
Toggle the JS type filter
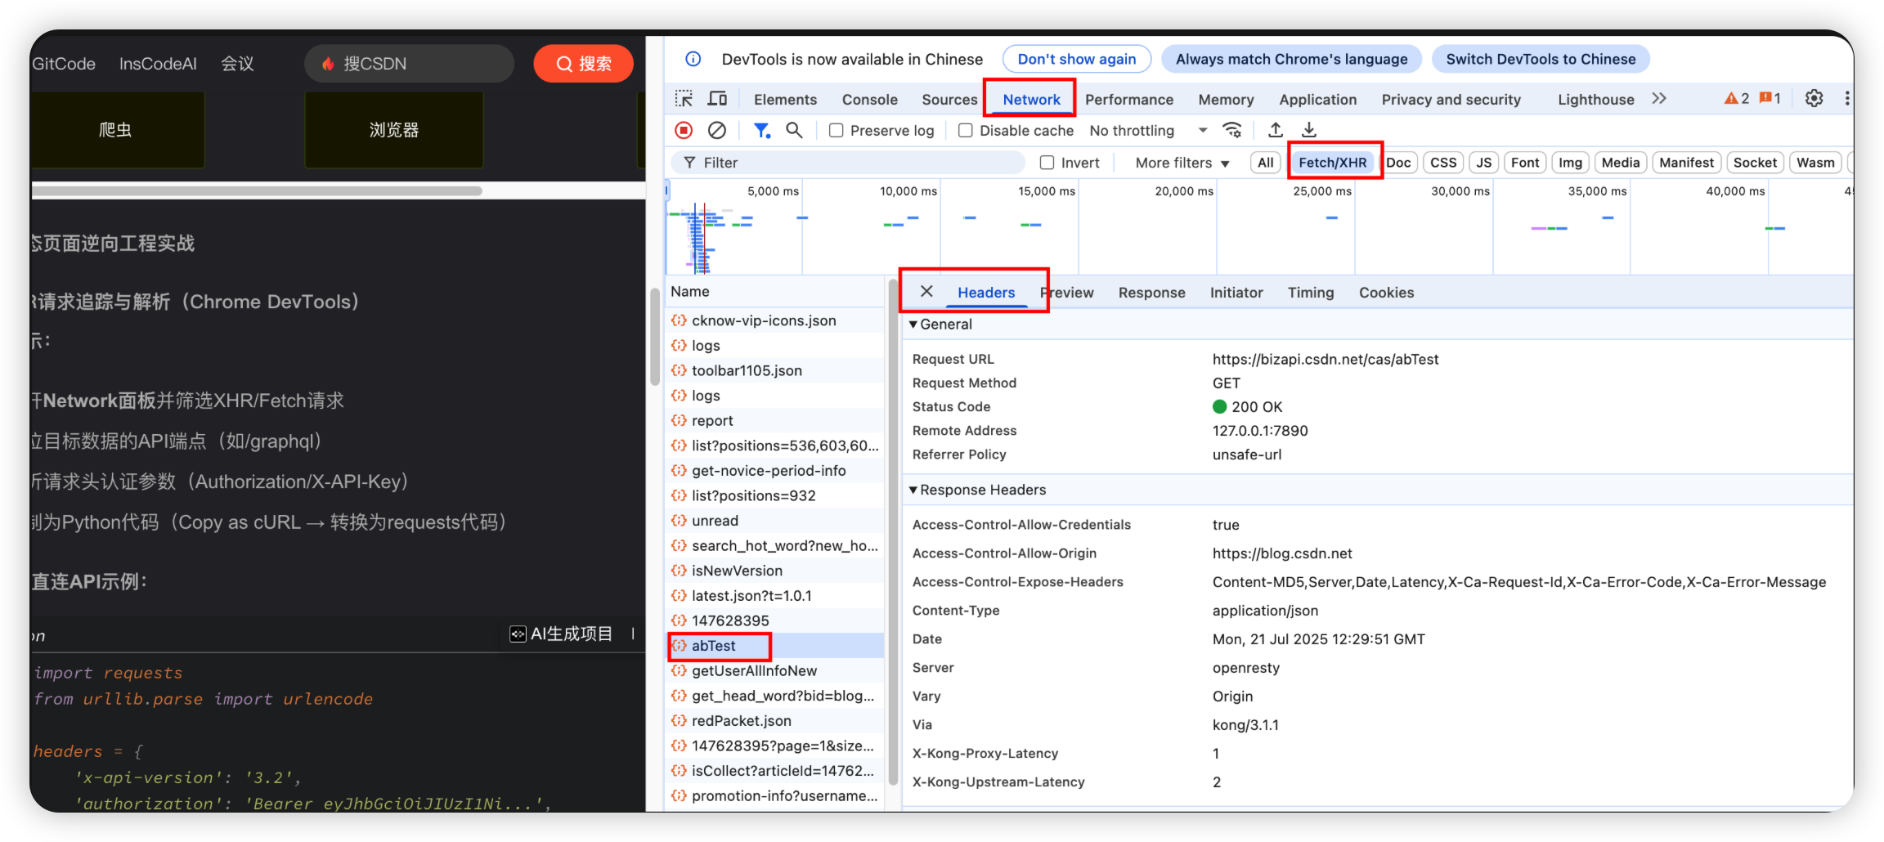1483,163
